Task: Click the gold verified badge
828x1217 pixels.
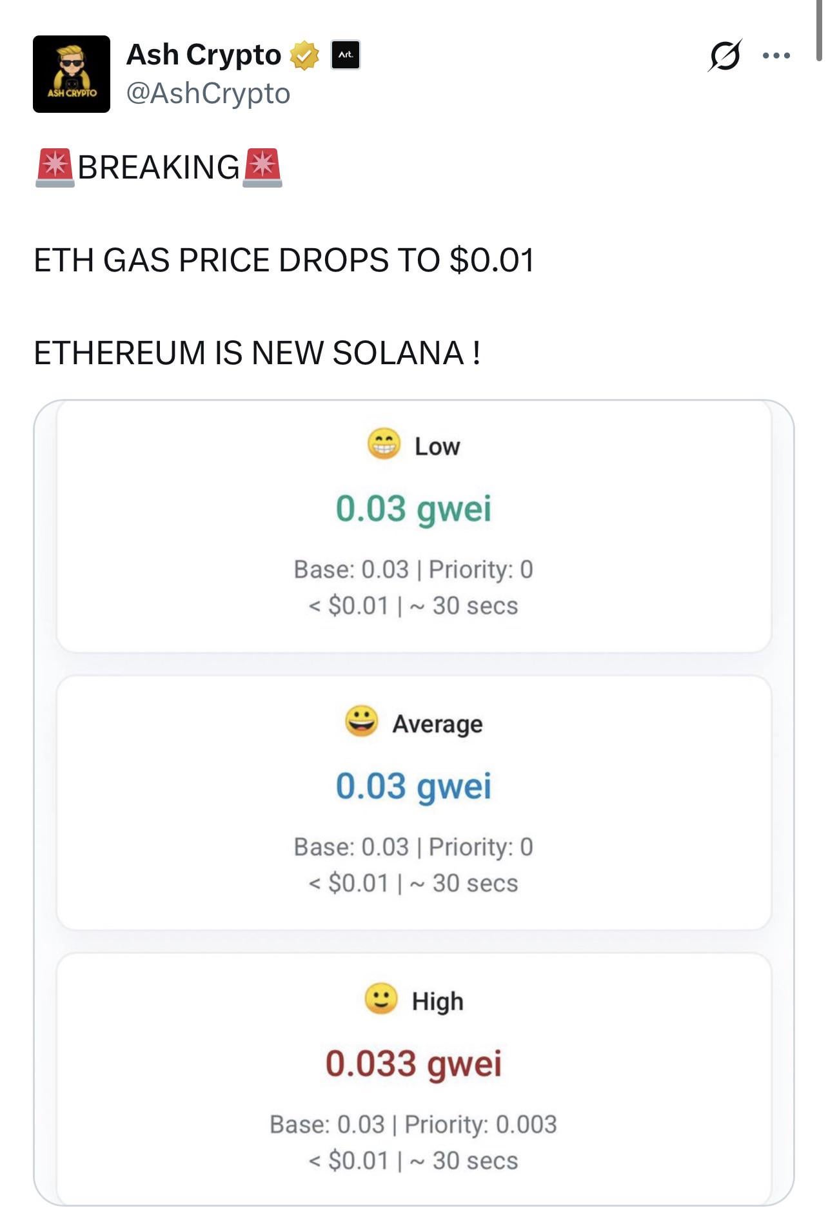Action: 304,55
